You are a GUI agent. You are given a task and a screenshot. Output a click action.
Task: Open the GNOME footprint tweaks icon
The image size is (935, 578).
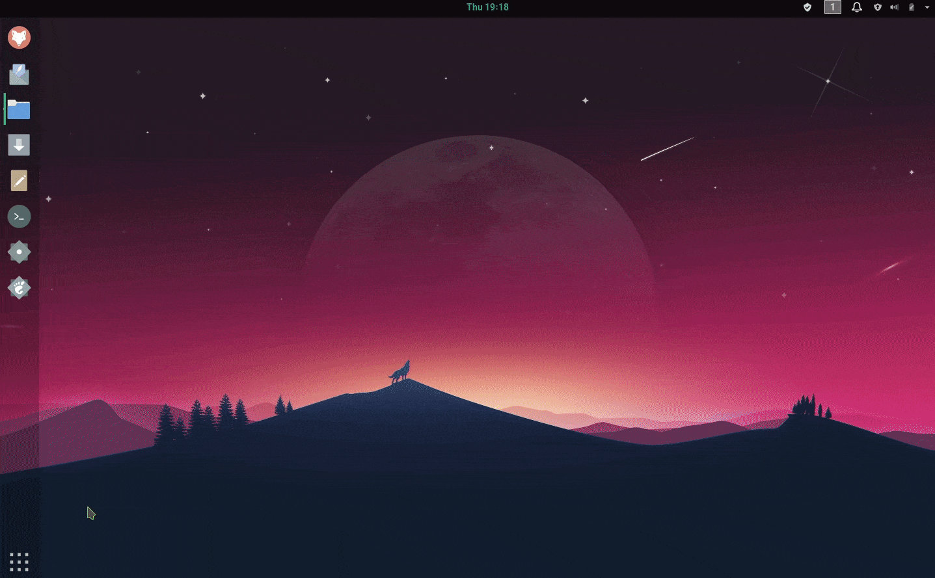click(x=19, y=288)
